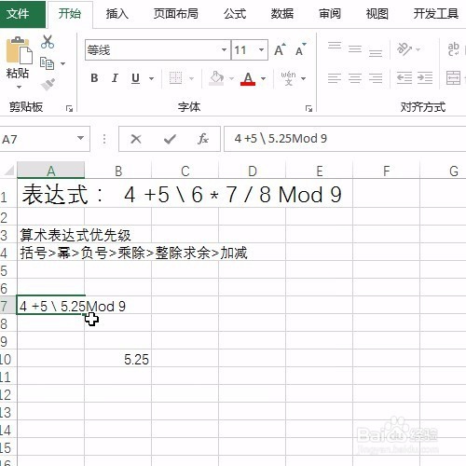Apply fill color bucket
Image resolution: width=466 pixels, height=466 pixels.
(x=216, y=78)
